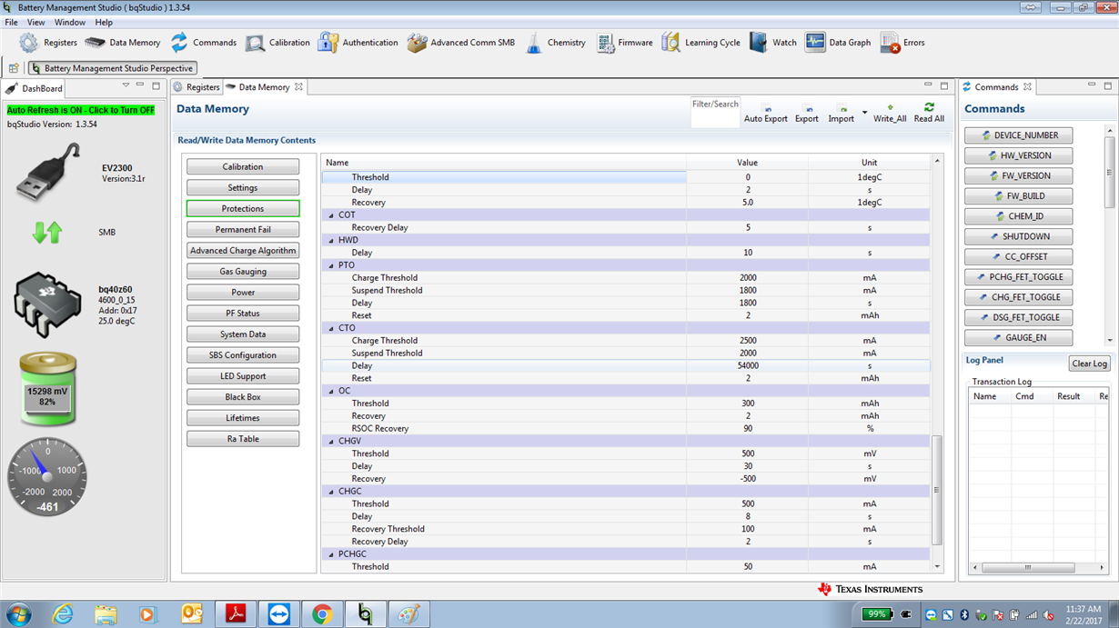Click the Windows Start button
1119x628 pixels.
[x=18, y=614]
